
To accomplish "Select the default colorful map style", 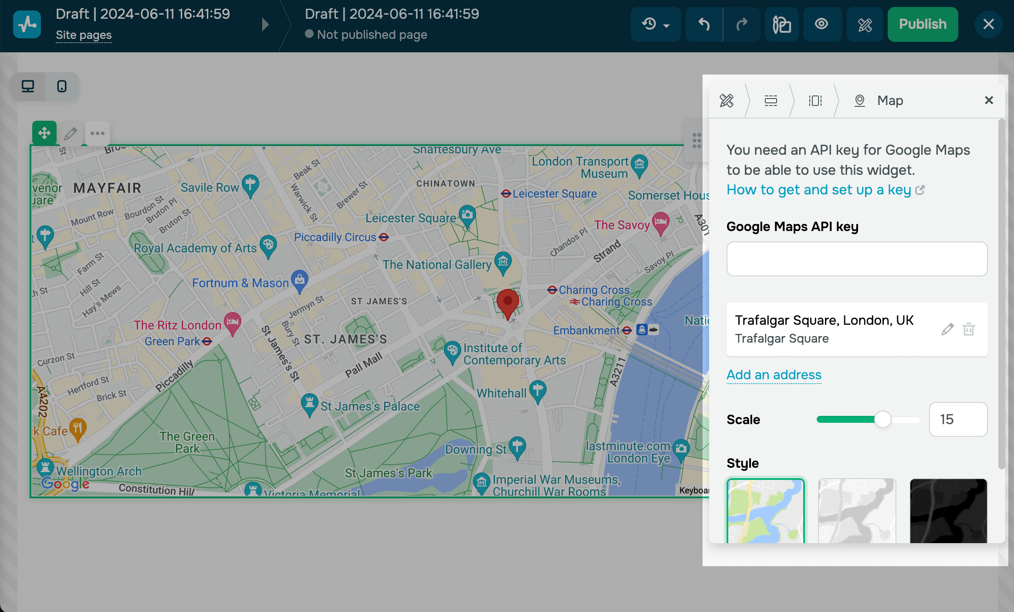I will coord(766,511).
